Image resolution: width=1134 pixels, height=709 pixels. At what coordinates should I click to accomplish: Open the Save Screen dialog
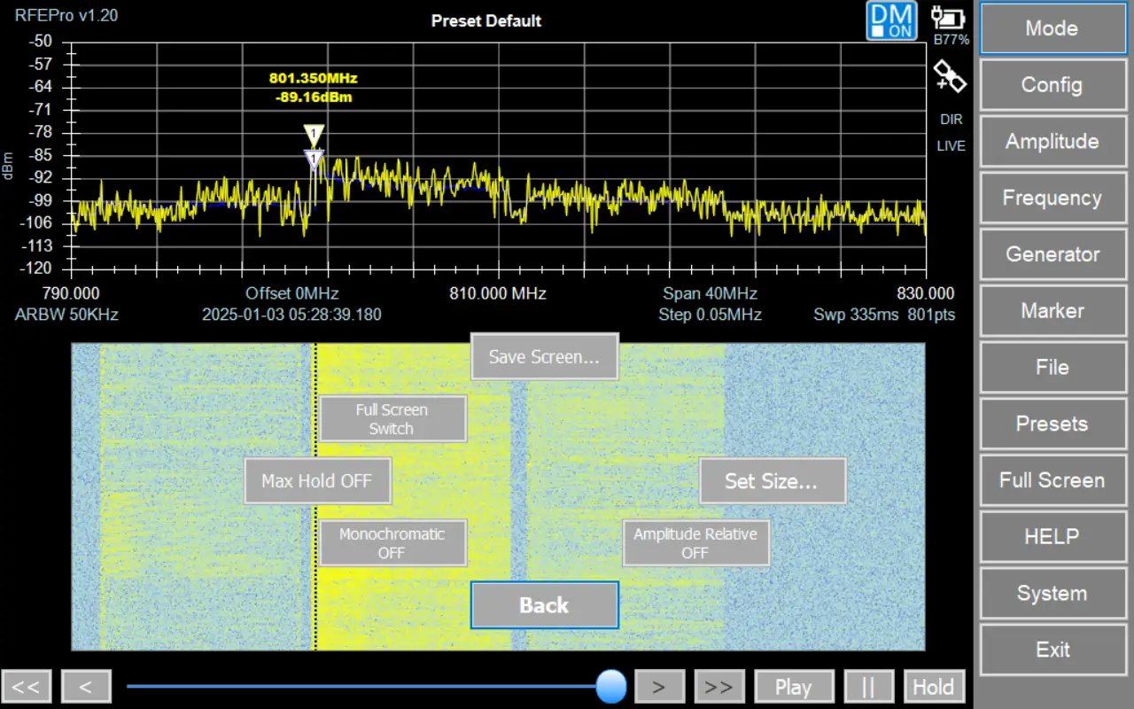click(544, 356)
